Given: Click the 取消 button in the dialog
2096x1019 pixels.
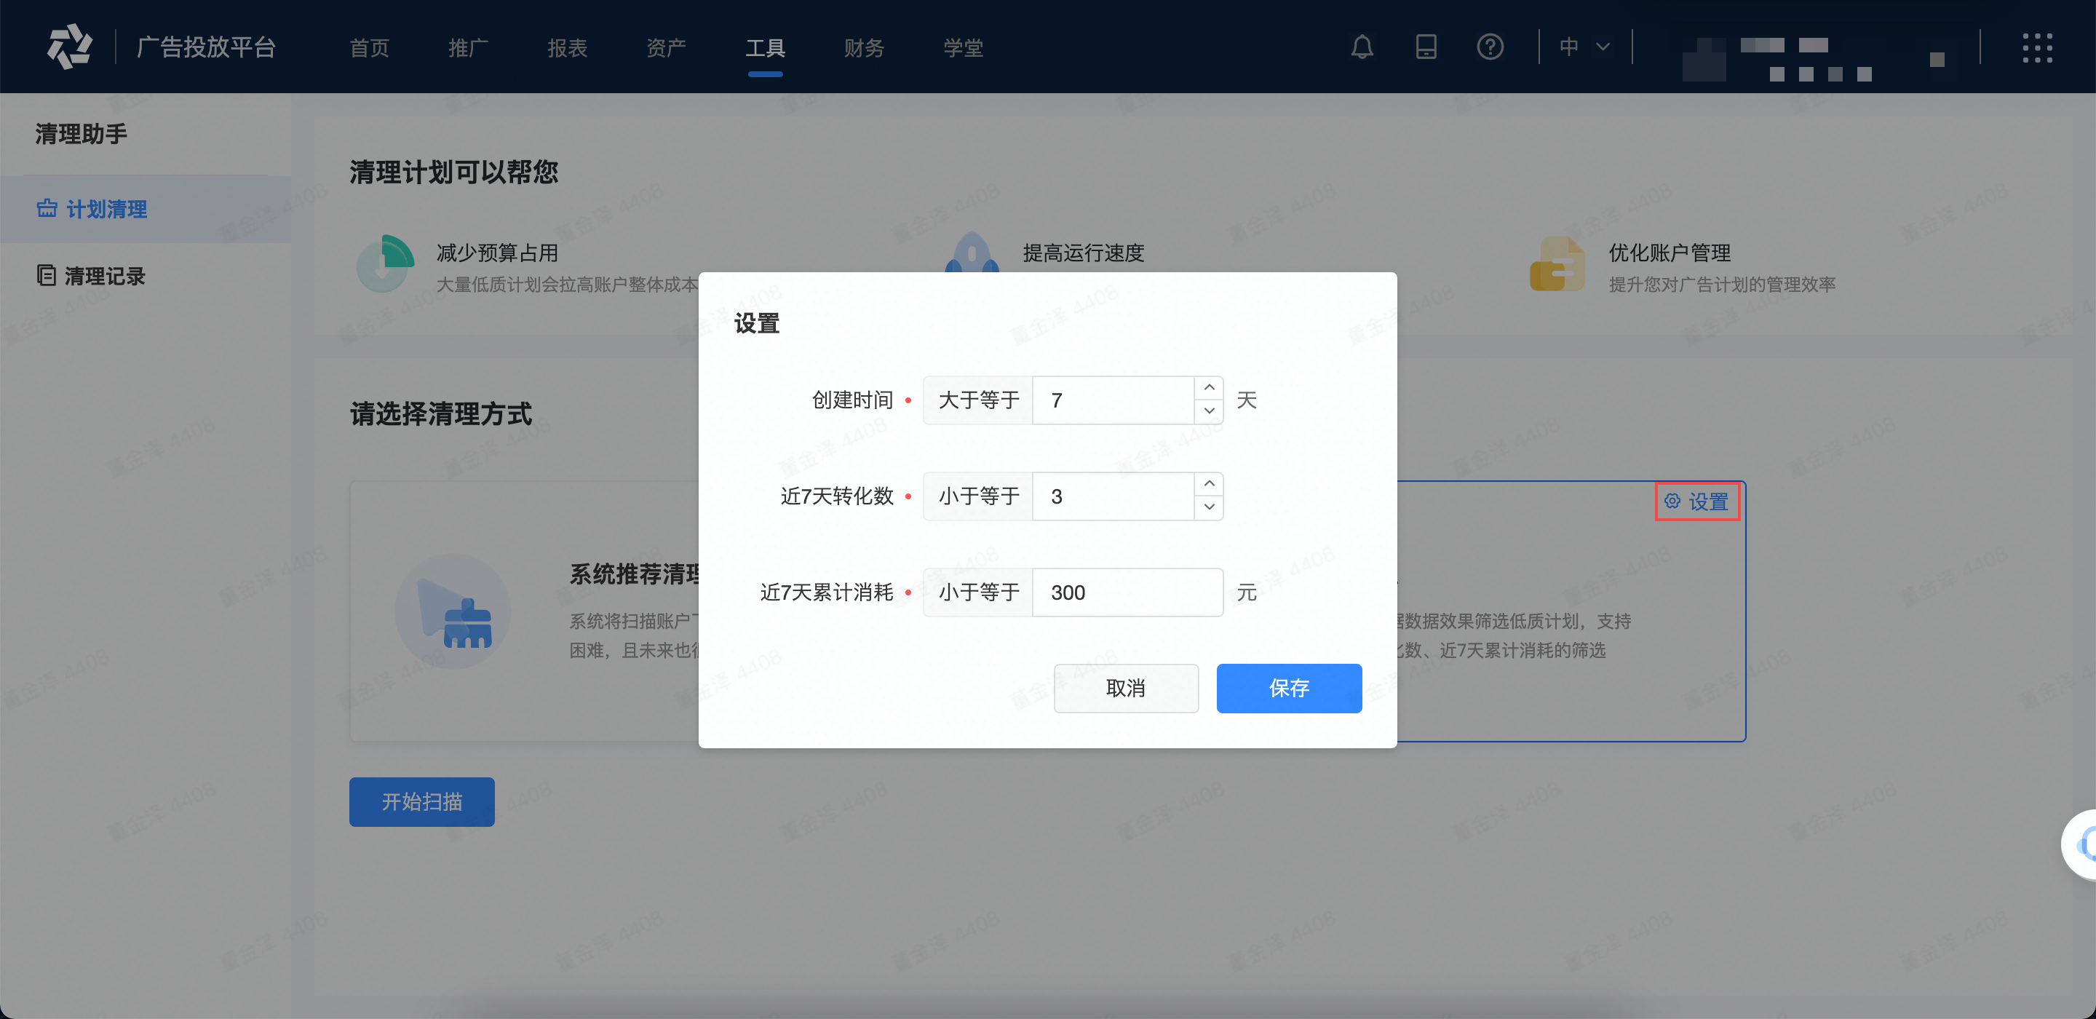Looking at the screenshot, I should (1126, 688).
